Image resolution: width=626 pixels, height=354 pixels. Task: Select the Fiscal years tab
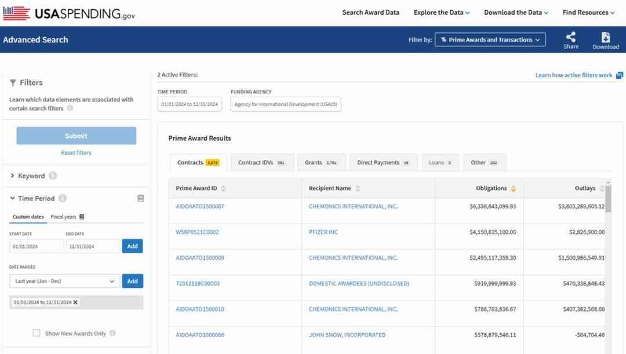[63, 217]
